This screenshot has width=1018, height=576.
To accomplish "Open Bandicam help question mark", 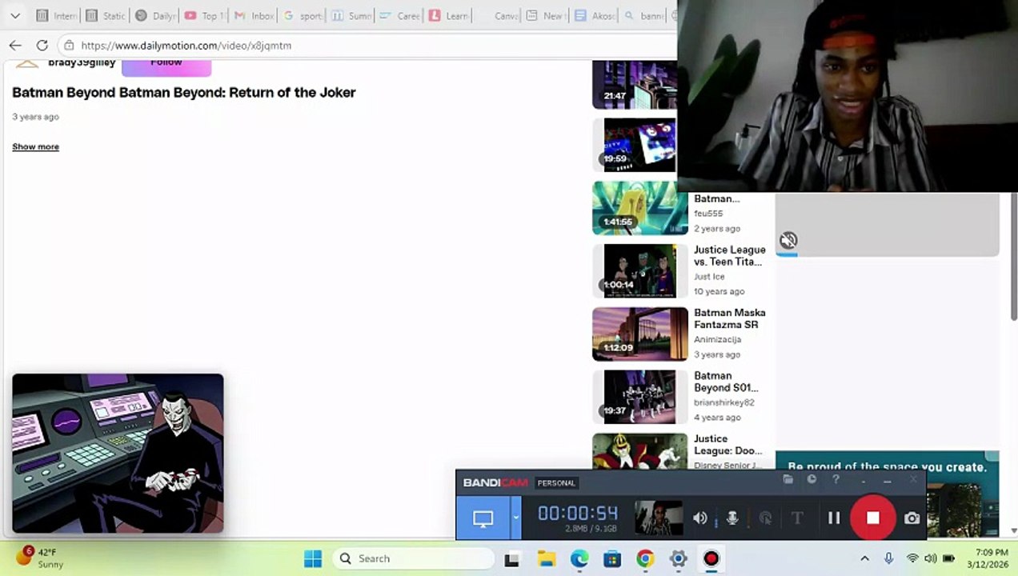I will 836,479.
